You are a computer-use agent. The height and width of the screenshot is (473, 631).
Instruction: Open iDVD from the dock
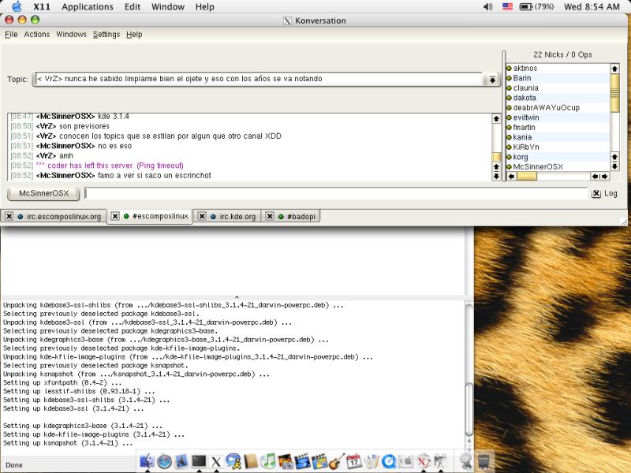pyautogui.click(x=319, y=461)
